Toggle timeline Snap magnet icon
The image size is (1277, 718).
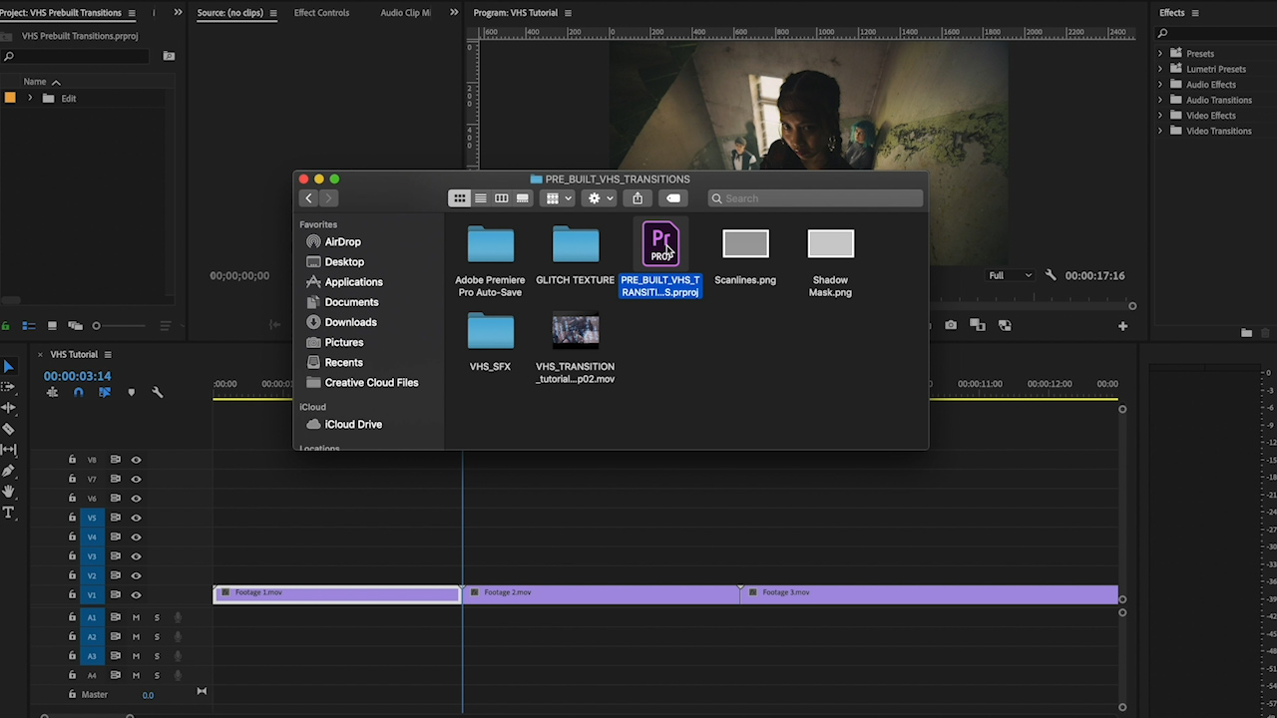78,392
